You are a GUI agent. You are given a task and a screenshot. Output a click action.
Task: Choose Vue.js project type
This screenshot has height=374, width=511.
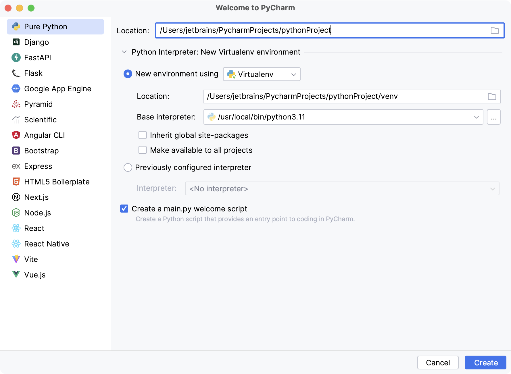coord(55,275)
